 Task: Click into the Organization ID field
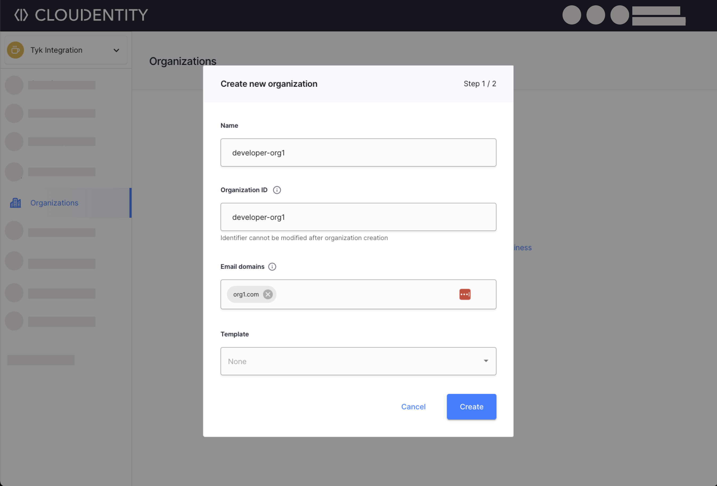pyautogui.click(x=358, y=217)
